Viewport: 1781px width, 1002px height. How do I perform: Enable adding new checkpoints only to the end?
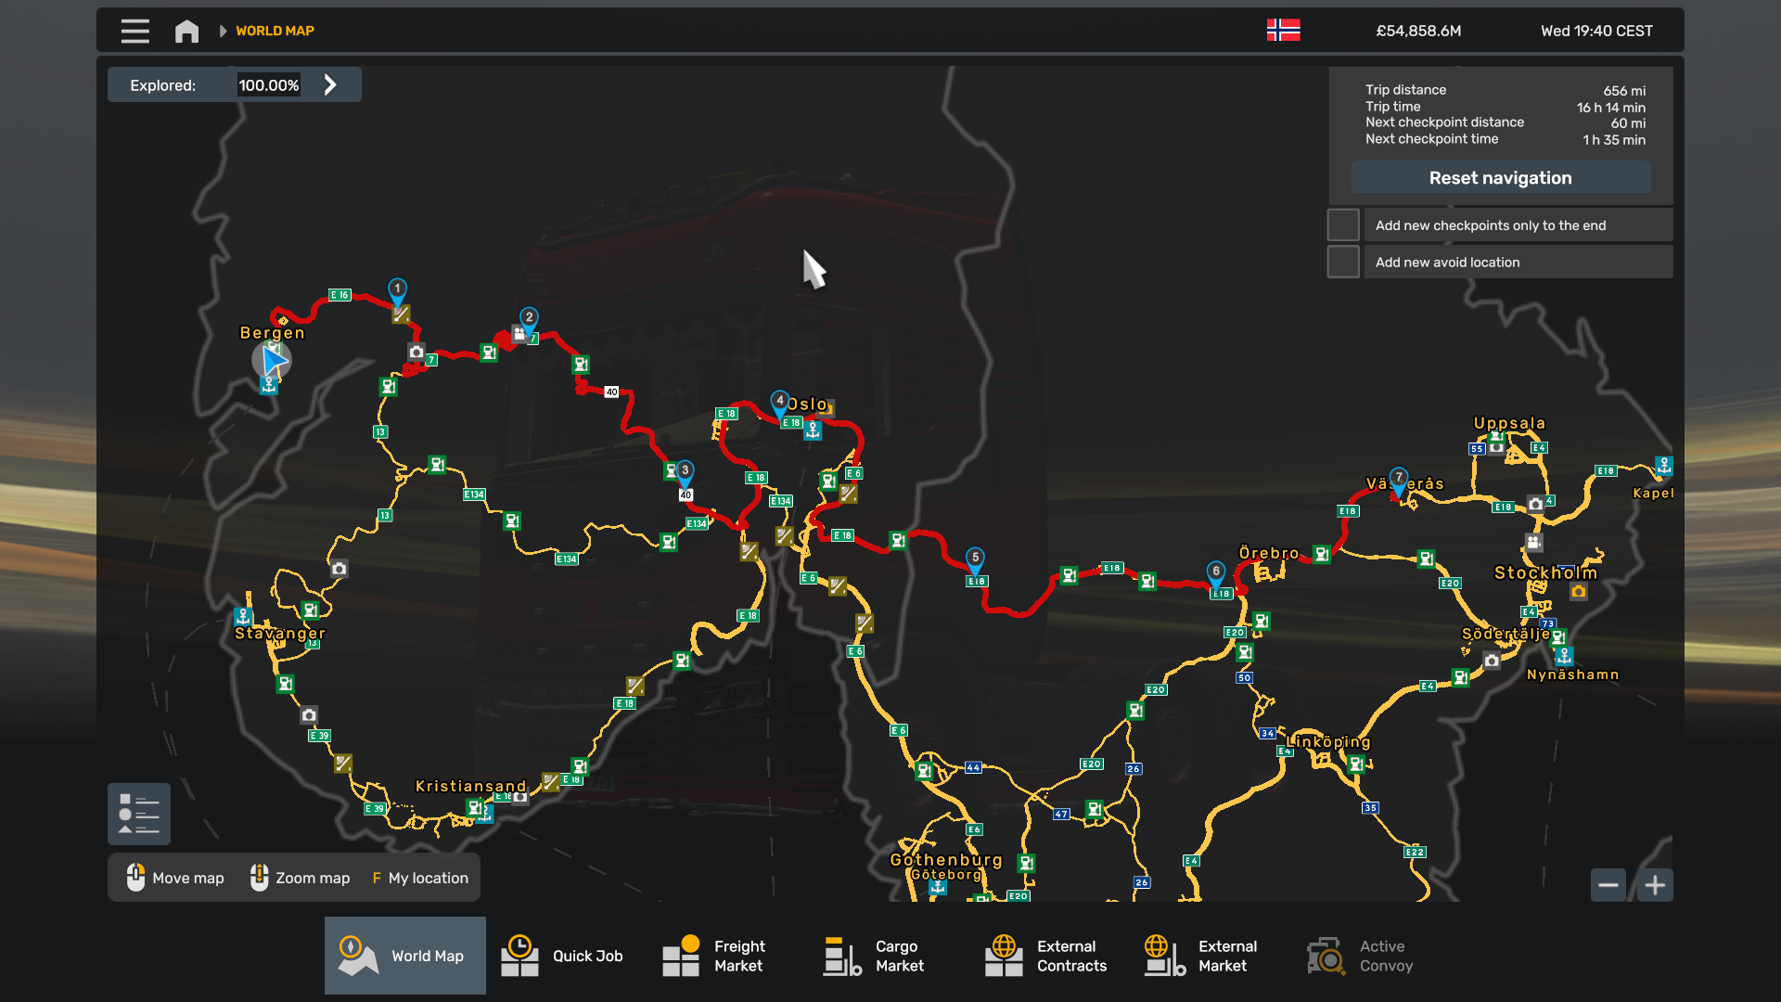[x=1342, y=224]
